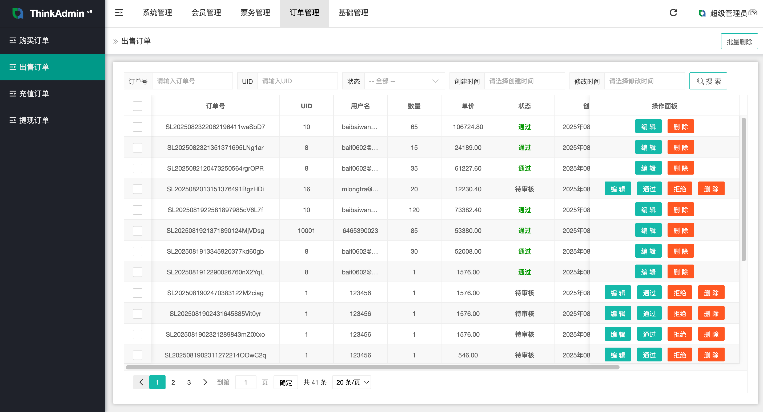Open 提现订单 in sidebar
This screenshot has height=412, width=763.
pyautogui.click(x=34, y=120)
